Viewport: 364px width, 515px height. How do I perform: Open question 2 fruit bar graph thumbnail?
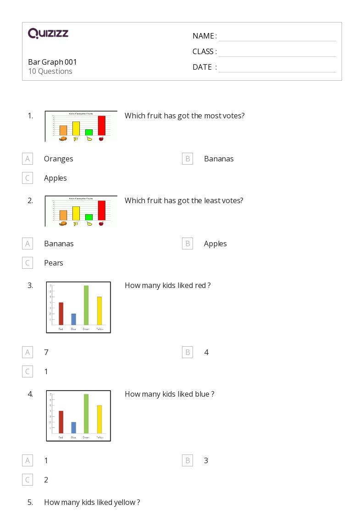[81, 211]
